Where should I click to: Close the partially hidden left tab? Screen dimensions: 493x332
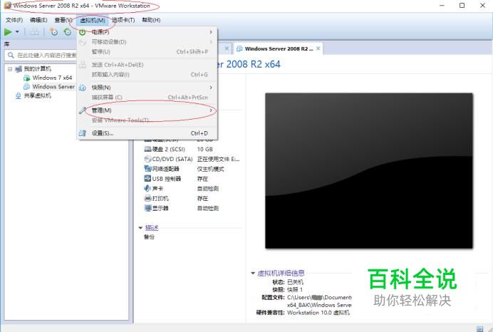[227, 48]
